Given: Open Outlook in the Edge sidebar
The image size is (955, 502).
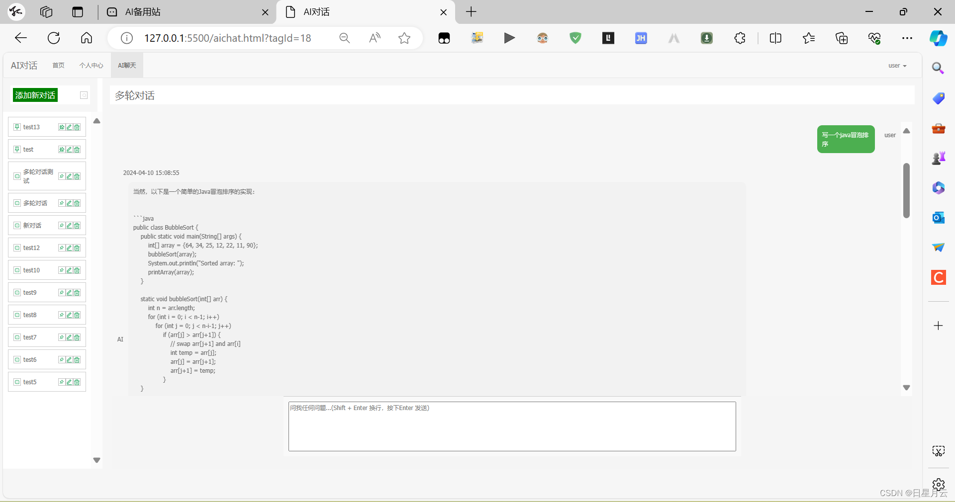Looking at the screenshot, I should 939,218.
